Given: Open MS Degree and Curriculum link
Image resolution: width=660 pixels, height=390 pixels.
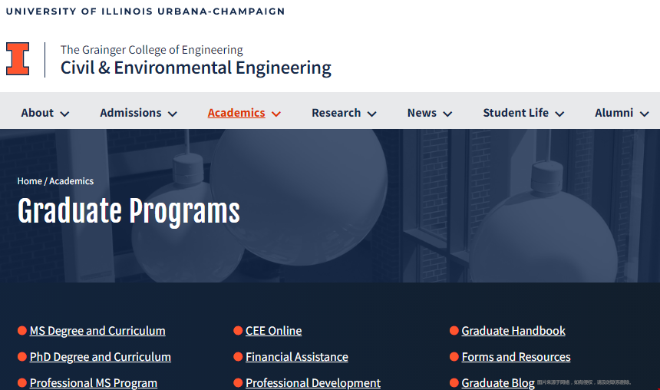Looking at the screenshot, I should click(97, 331).
